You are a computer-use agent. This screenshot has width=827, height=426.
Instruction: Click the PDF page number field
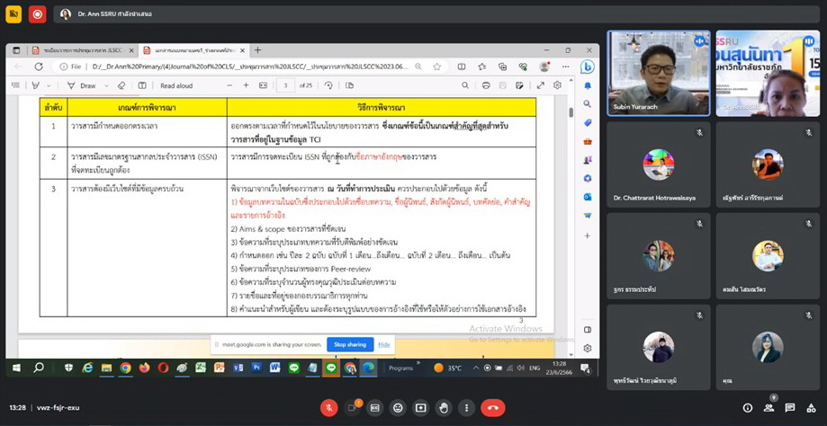point(285,85)
